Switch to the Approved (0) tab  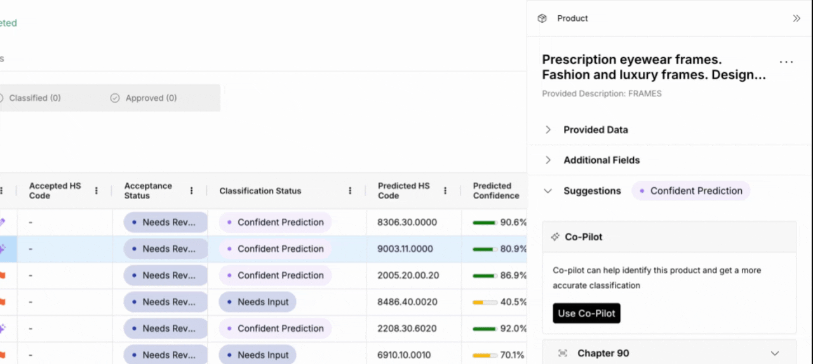tap(144, 98)
